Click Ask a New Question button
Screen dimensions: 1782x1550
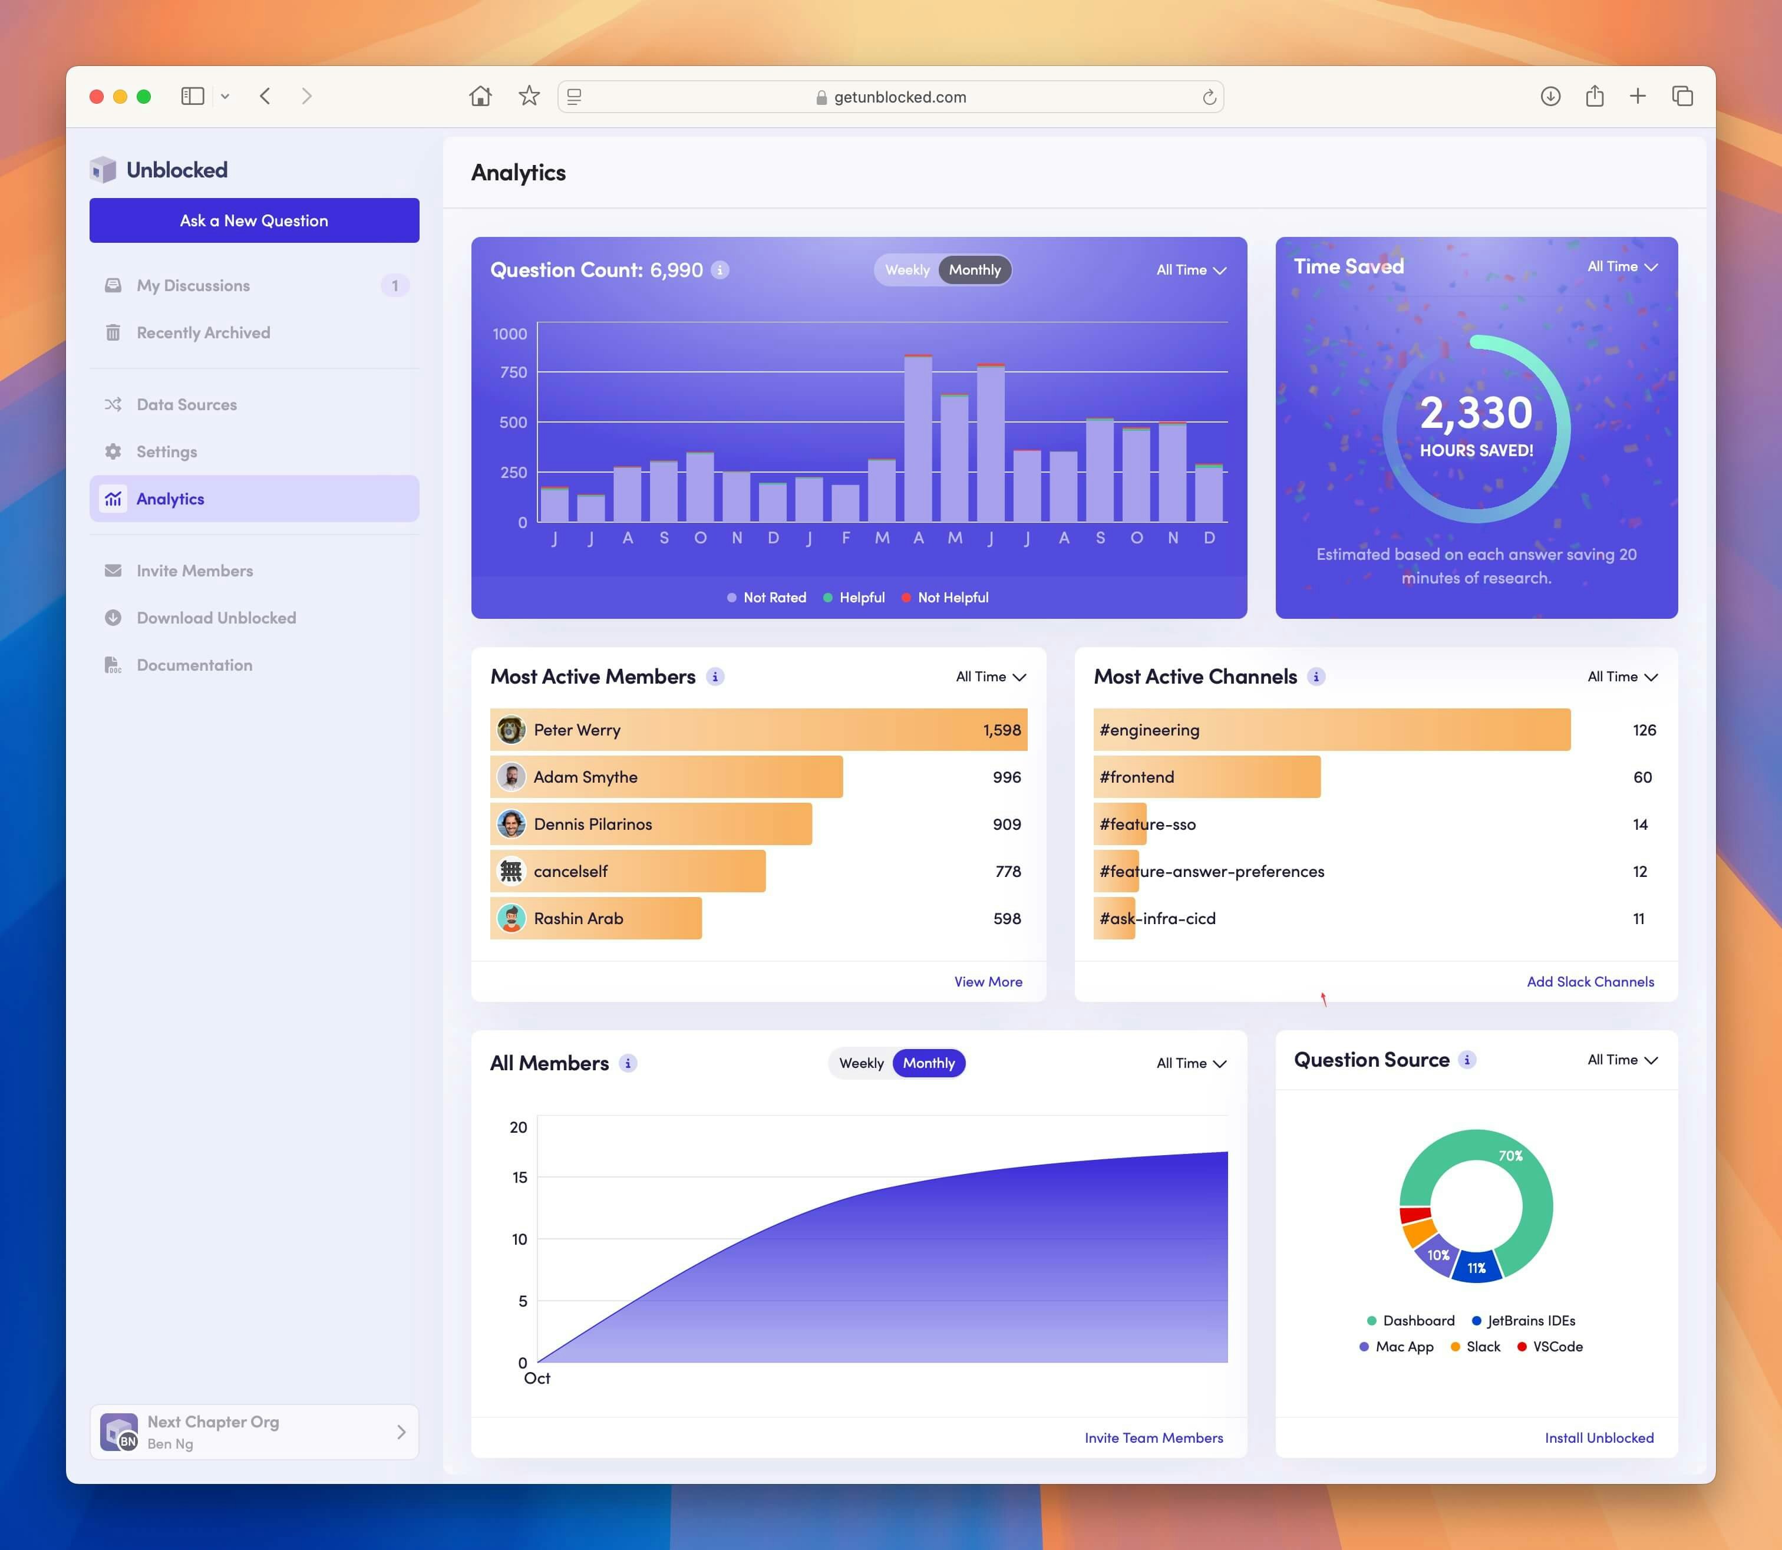tap(254, 220)
